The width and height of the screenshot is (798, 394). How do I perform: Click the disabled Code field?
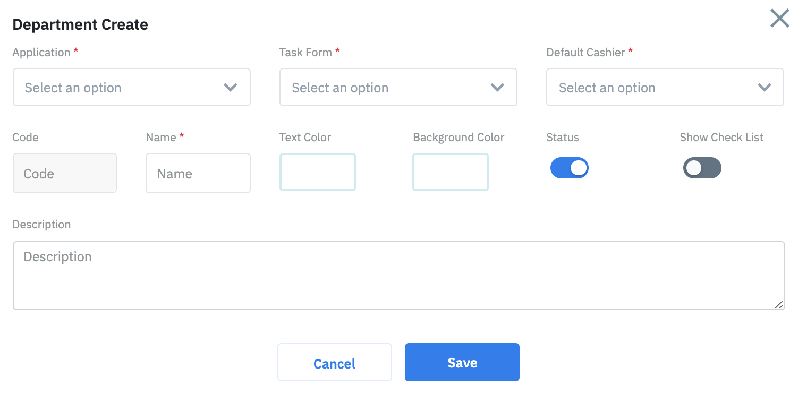[x=64, y=173]
